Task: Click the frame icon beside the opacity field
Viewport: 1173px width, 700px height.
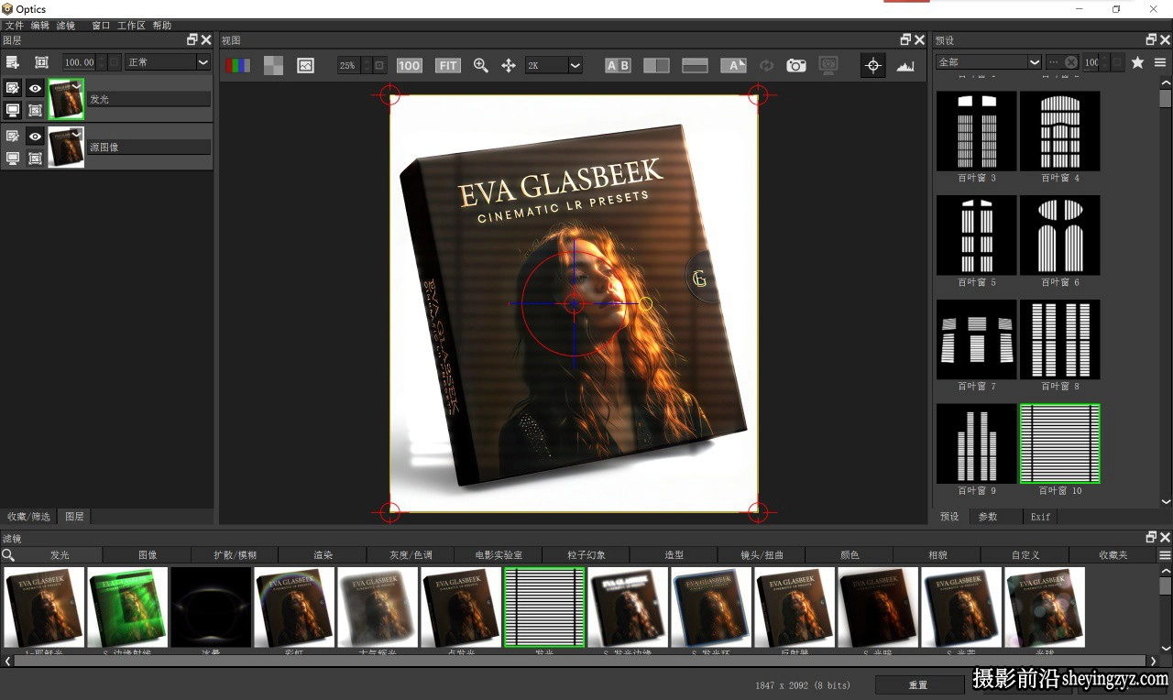Action: click(41, 62)
